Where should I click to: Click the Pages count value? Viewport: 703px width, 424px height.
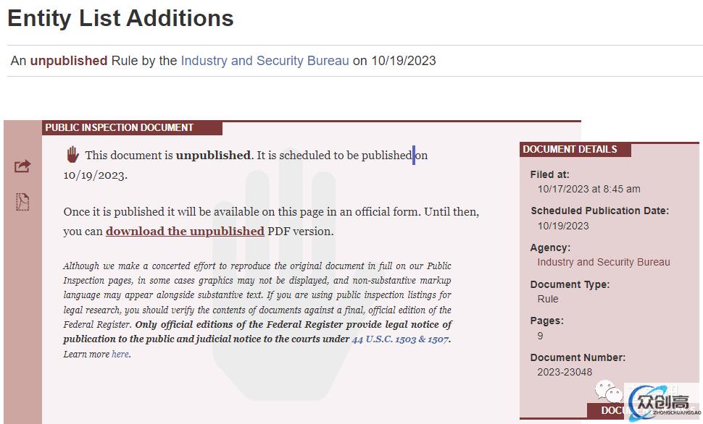click(540, 336)
